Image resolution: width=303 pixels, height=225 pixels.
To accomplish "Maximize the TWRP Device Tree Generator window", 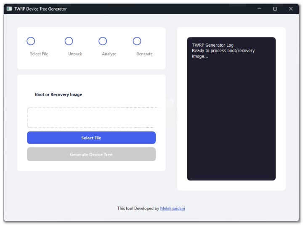I will point(275,9).
